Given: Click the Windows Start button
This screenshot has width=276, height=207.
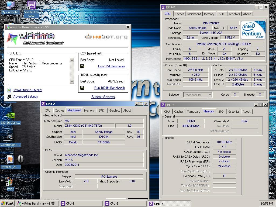Looking at the screenshot, I should [8, 203].
